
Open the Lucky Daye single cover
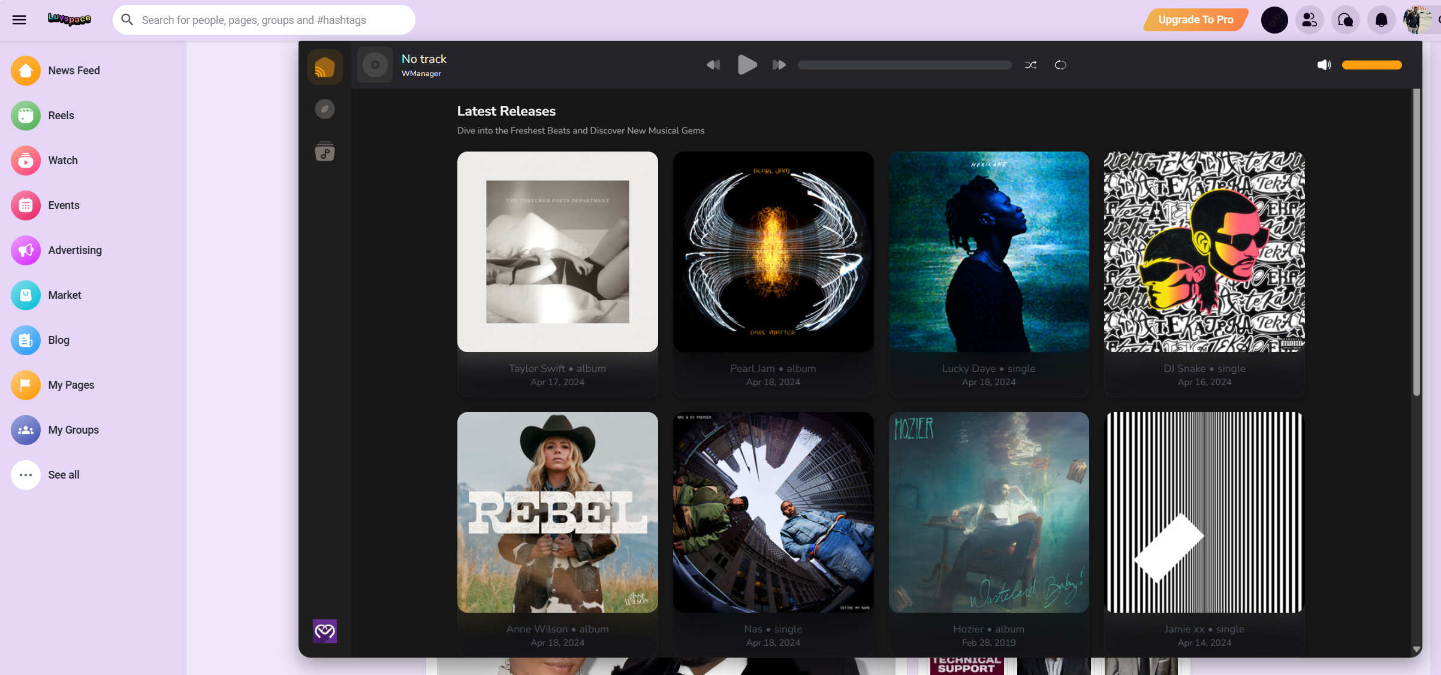pyautogui.click(x=989, y=252)
